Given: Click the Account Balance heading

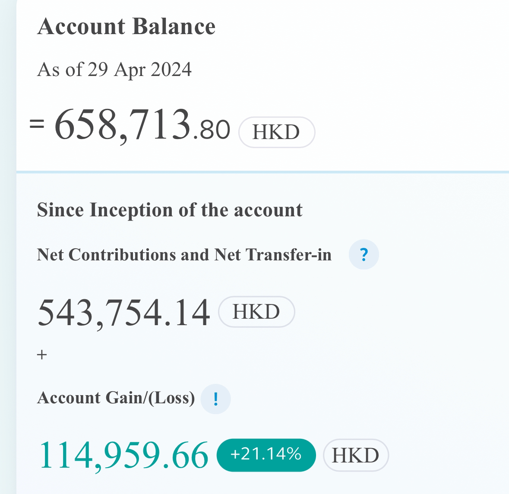Looking at the screenshot, I should pyautogui.click(x=126, y=26).
